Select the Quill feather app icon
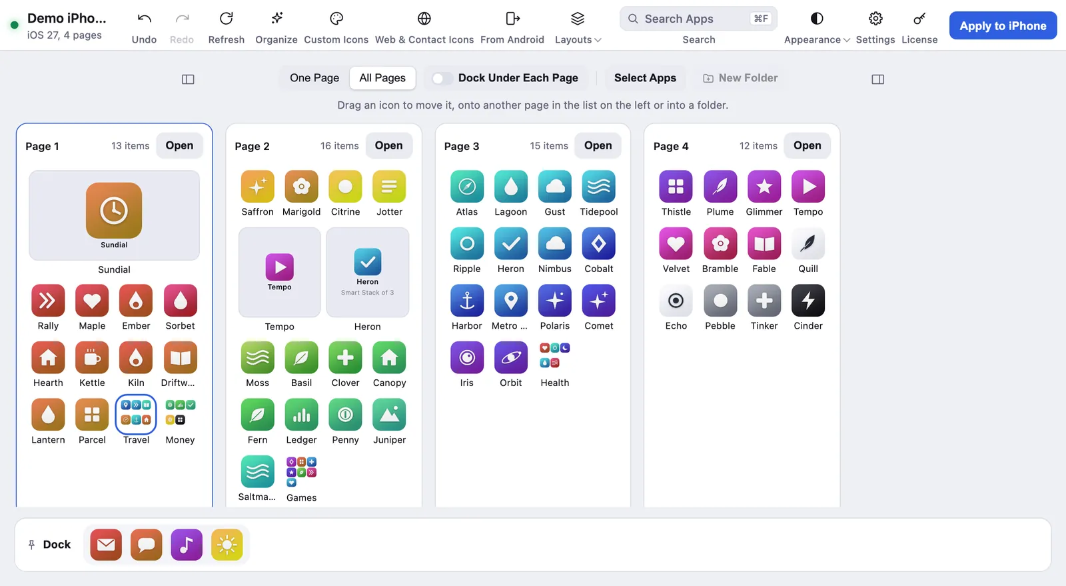The height and width of the screenshot is (586, 1066). point(808,244)
